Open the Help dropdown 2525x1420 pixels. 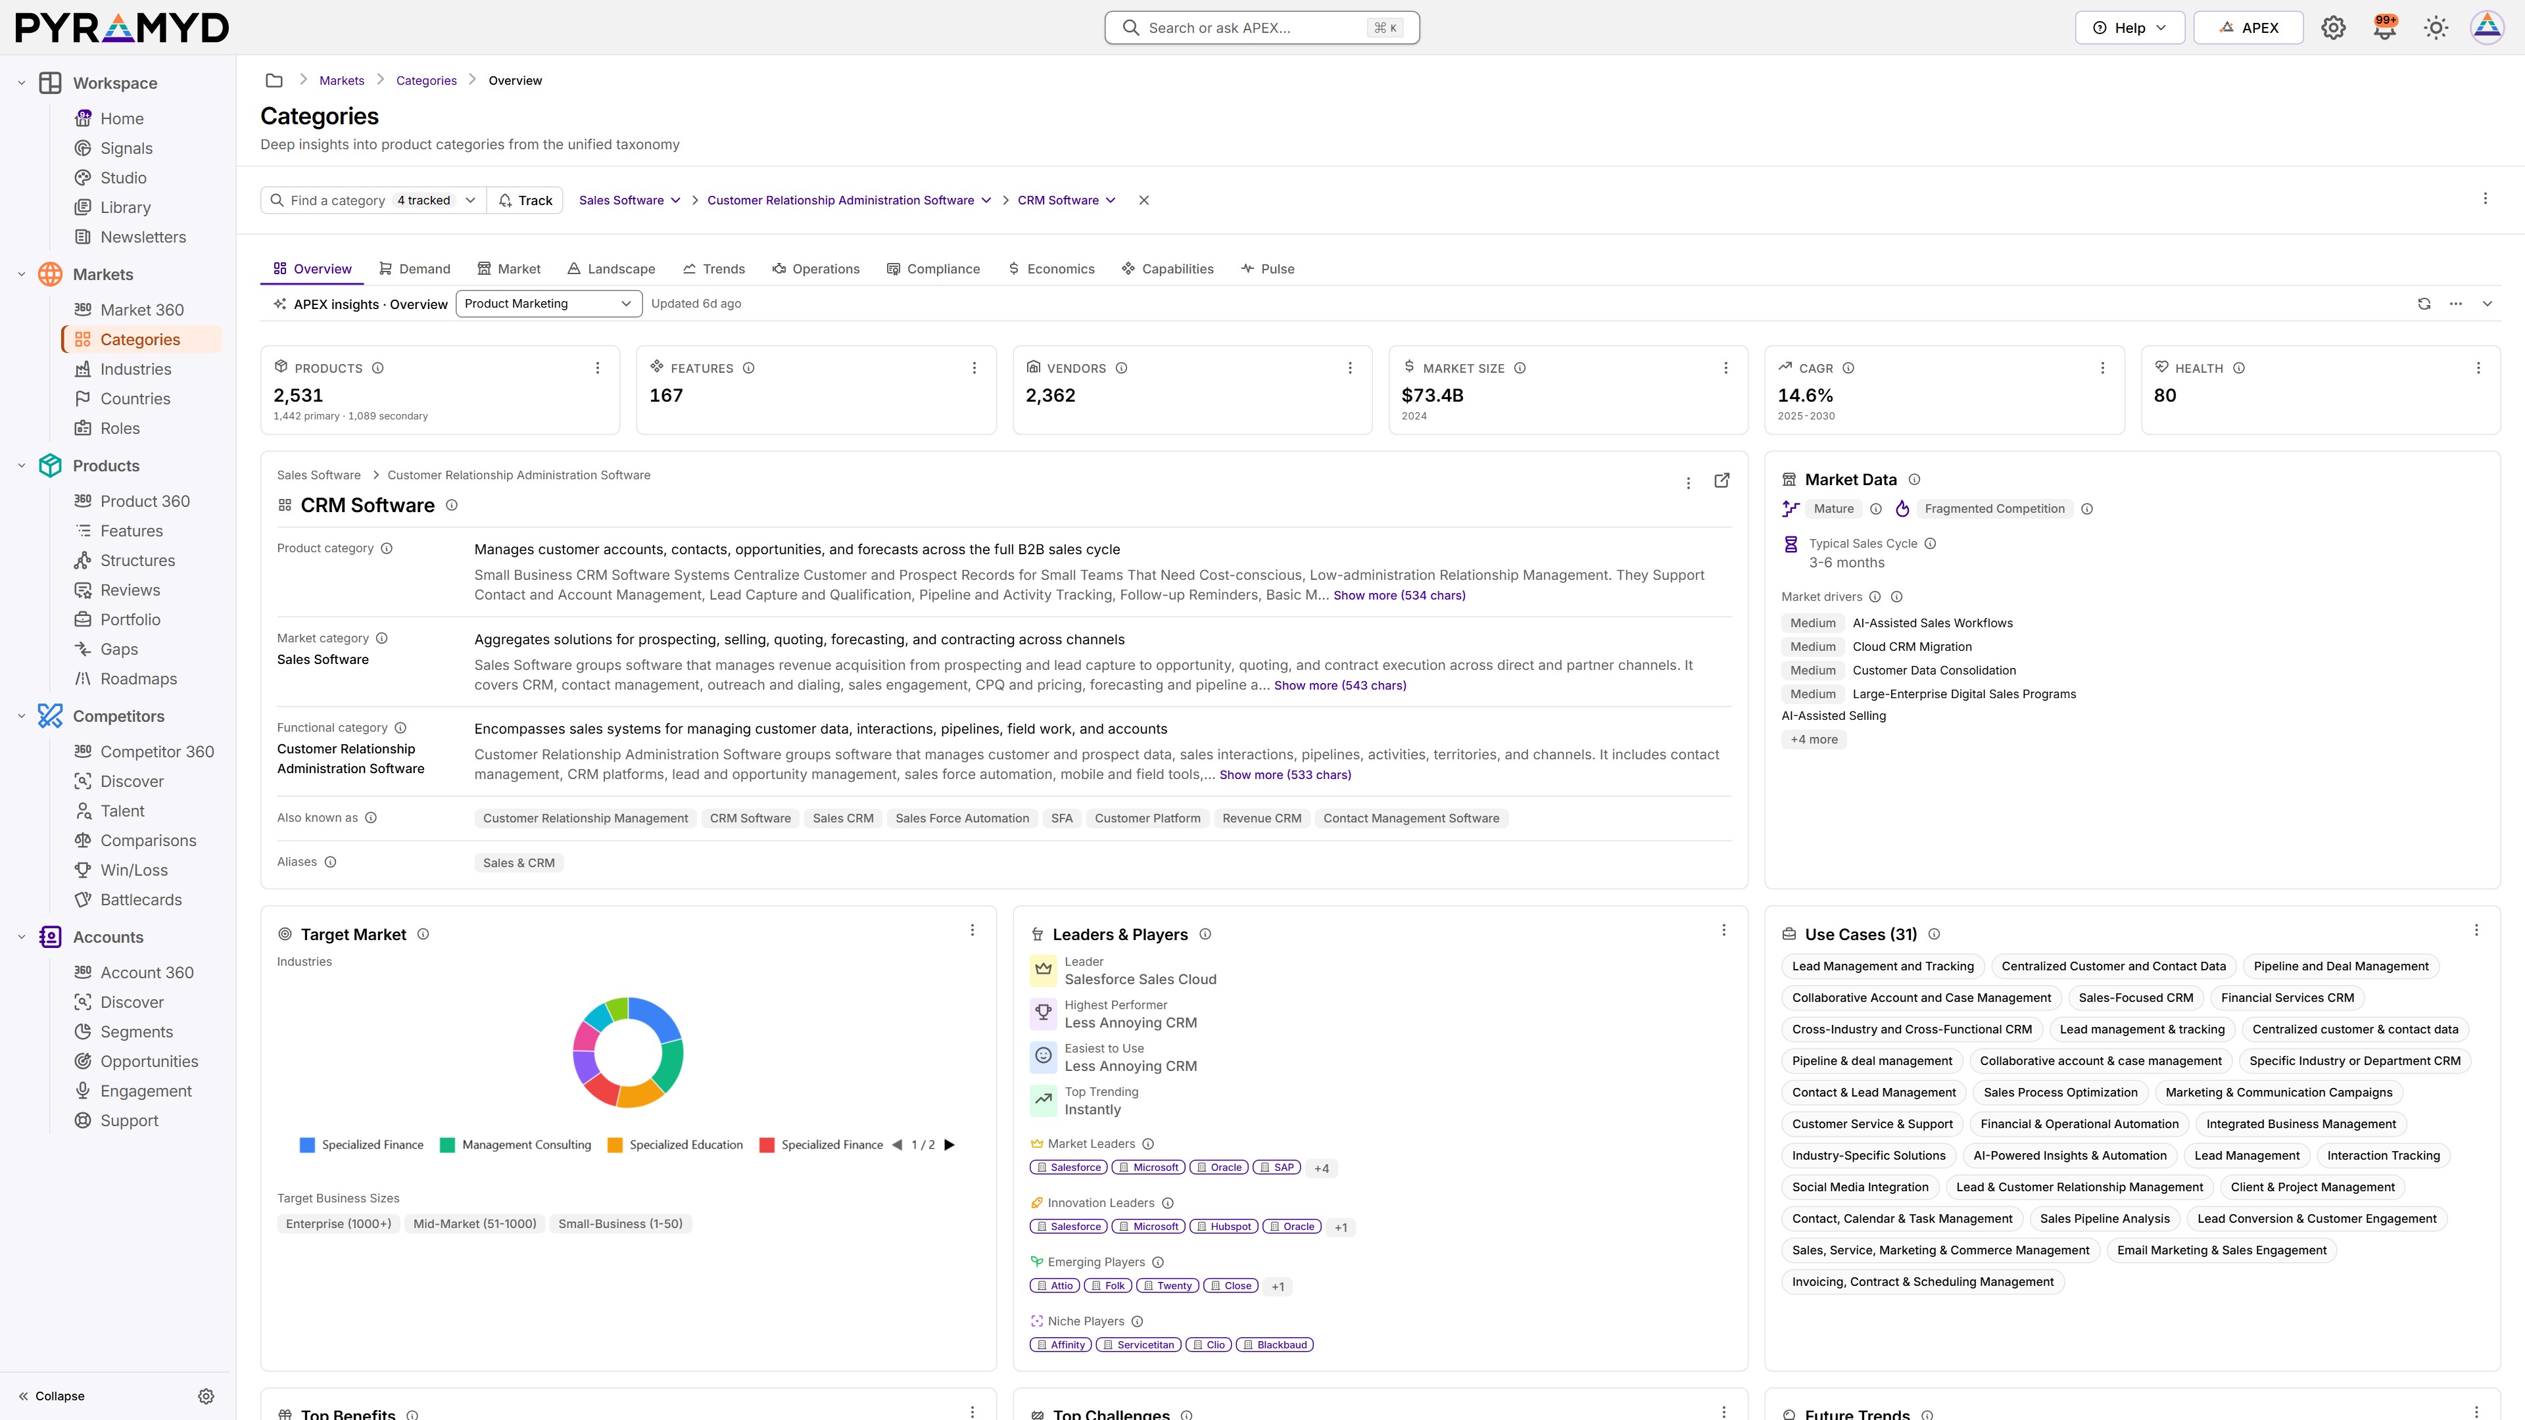[2129, 28]
